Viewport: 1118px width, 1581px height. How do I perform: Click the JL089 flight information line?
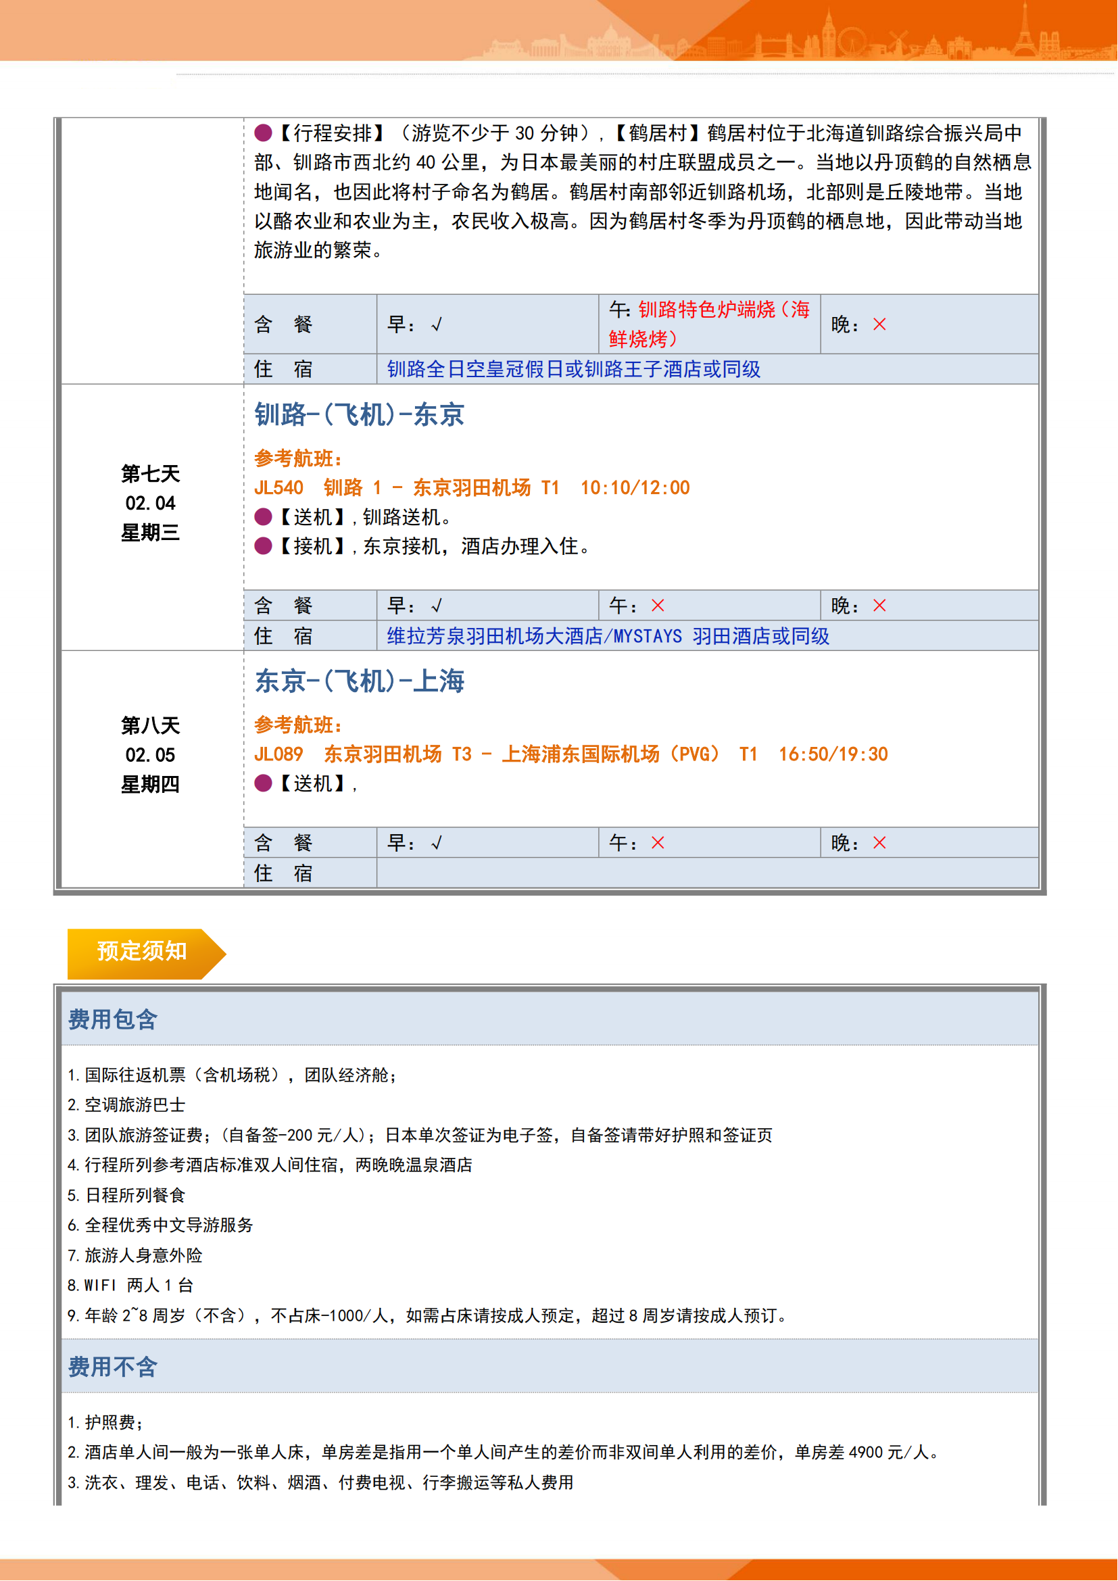[x=570, y=755]
